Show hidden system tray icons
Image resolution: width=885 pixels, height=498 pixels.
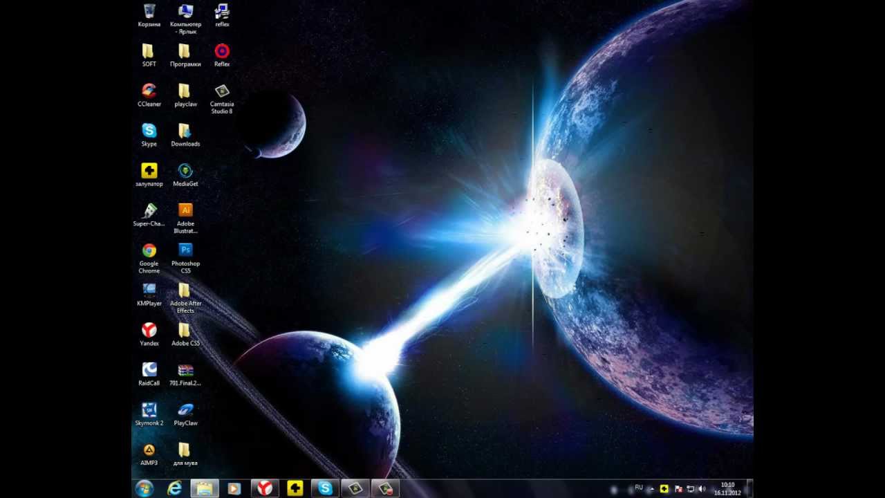(x=651, y=489)
